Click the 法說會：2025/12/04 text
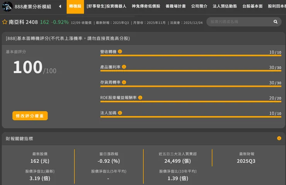 (186, 23)
